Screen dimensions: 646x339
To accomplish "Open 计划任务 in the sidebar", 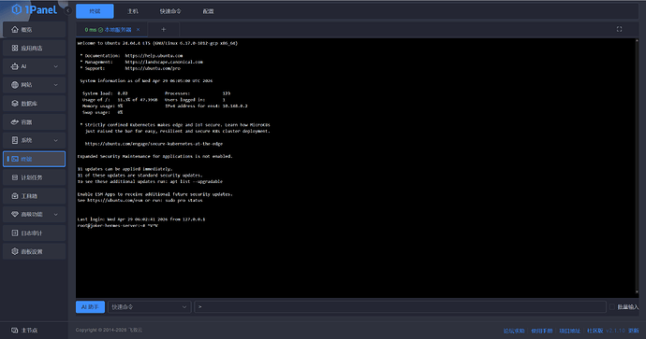I will point(35,177).
